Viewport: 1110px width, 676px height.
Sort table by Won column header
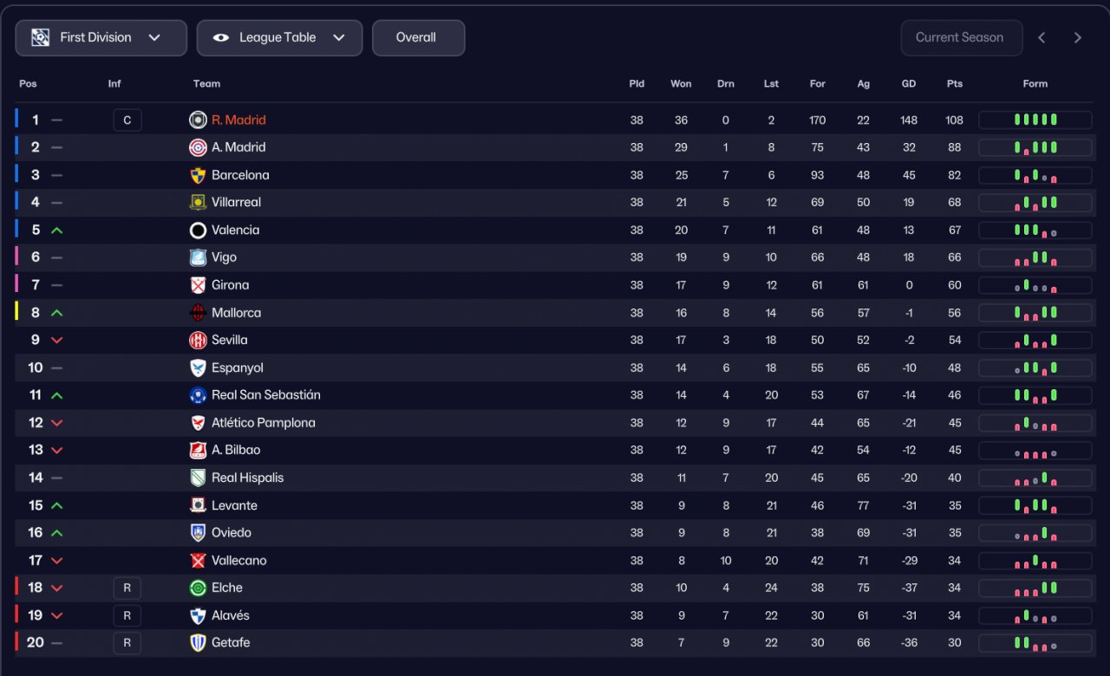coord(681,84)
